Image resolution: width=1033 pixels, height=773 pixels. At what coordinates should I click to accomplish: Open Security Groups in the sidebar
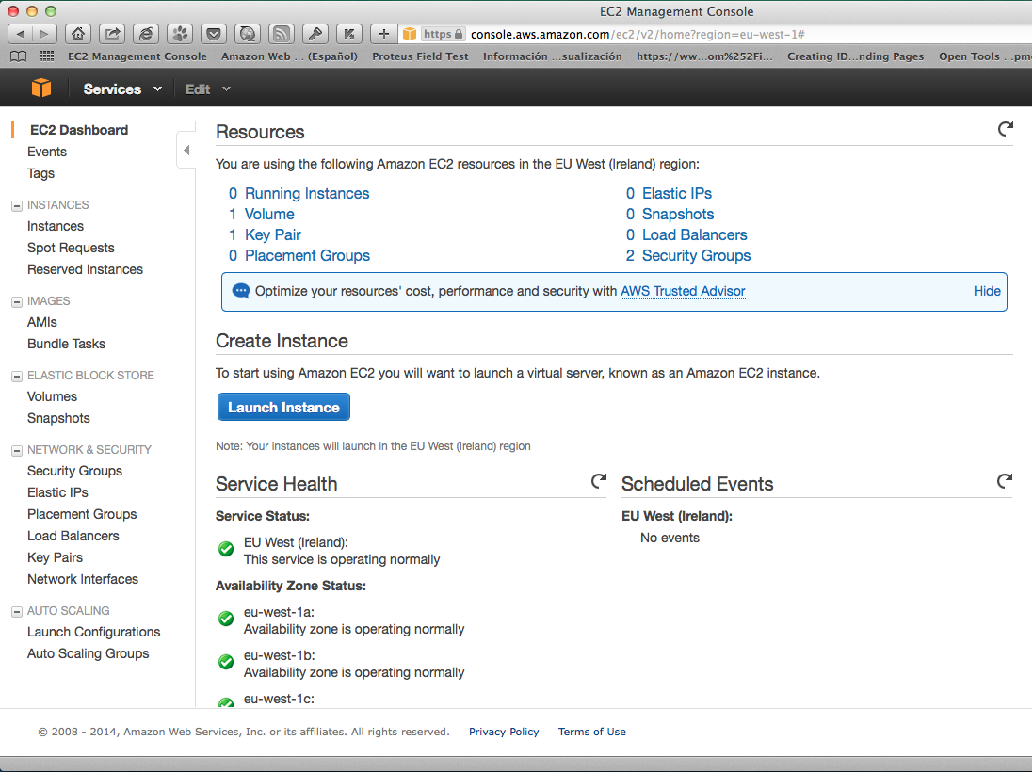pyautogui.click(x=74, y=471)
